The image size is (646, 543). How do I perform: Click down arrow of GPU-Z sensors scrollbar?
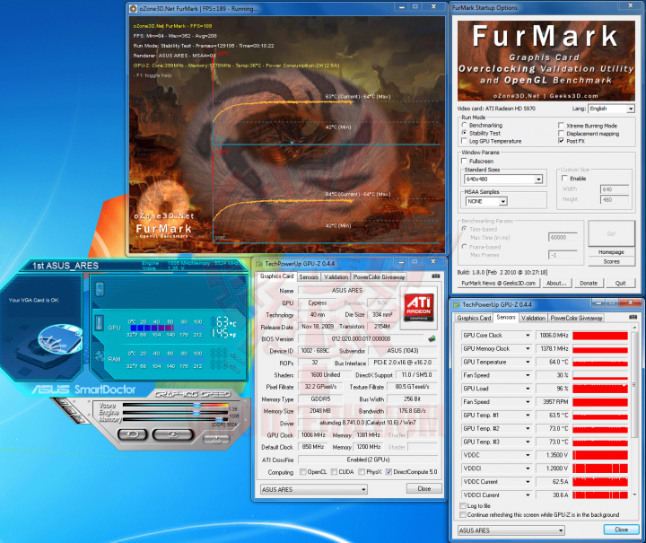pos(634,495)
